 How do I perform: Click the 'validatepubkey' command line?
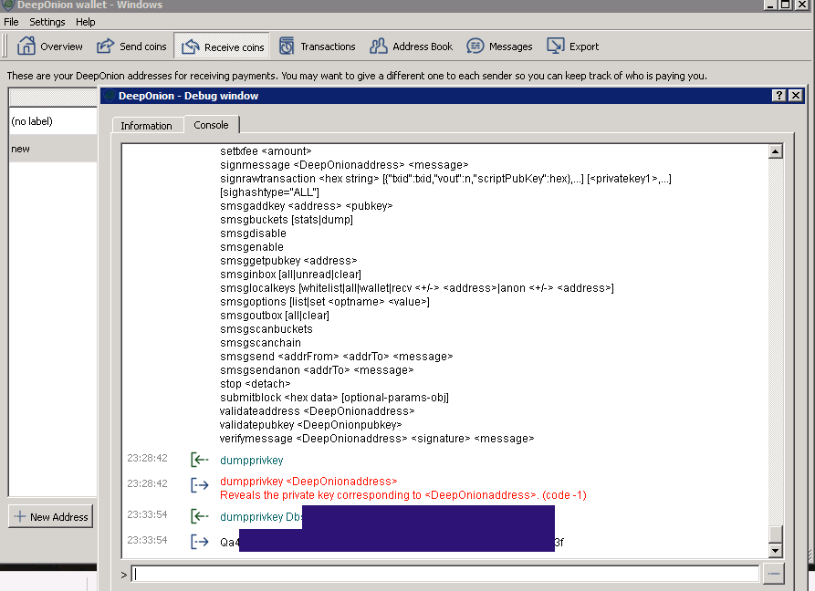[x=311, y=425]
